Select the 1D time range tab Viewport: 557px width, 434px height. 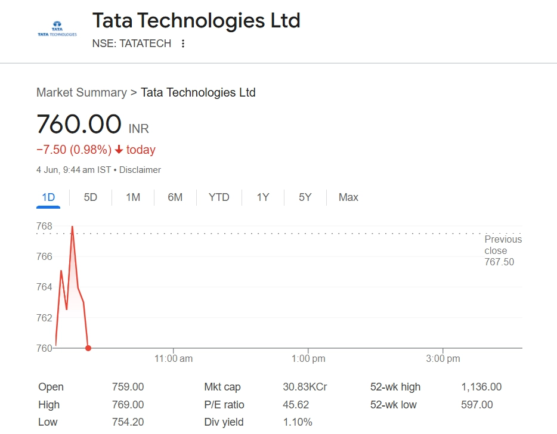(x=48, y=197)
